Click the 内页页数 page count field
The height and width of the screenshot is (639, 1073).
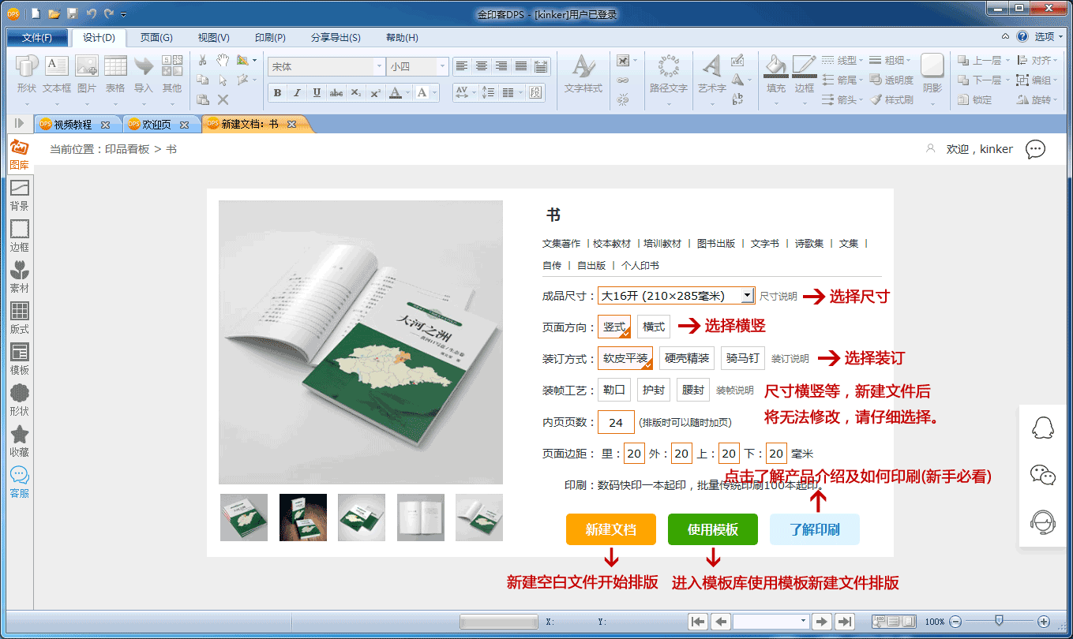(x=616, y=422)
